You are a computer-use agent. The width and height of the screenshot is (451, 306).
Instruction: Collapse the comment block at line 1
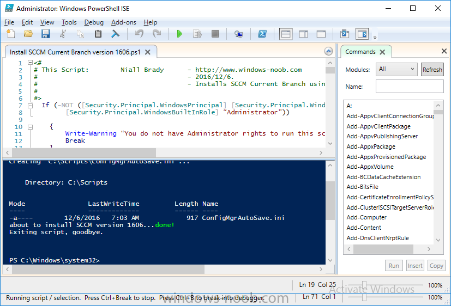(30, 62)
